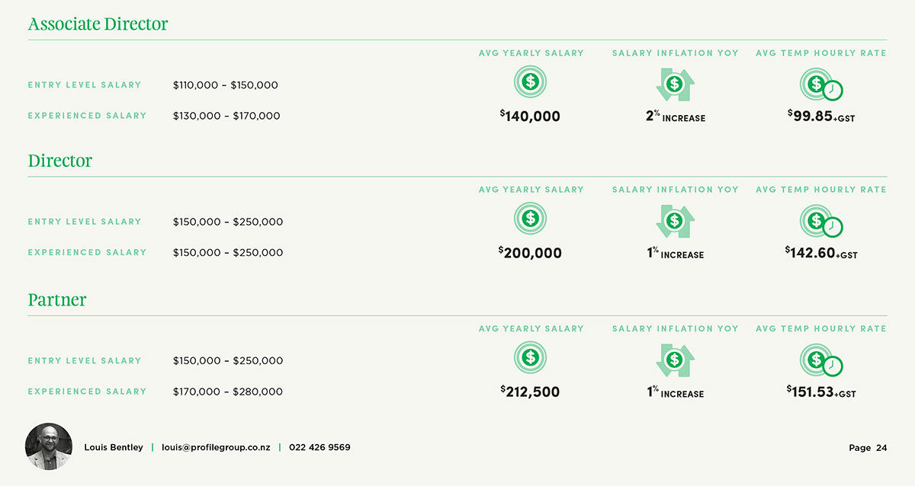Click the Louis Bentley name text
This screenshot has height=486, width=915.
[x=114, y=448]
